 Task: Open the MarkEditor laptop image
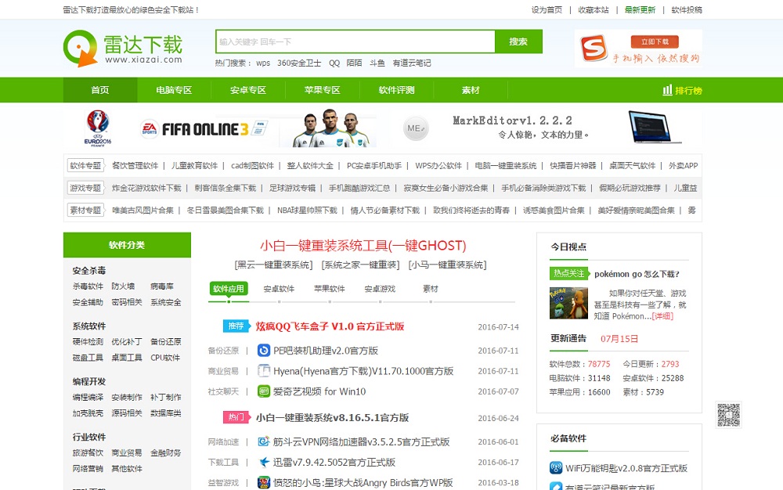click(x=655, y=128)
